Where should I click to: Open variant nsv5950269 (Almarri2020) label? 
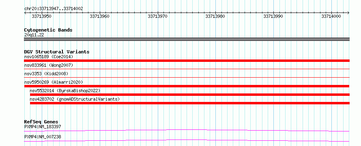pyautogui.click(x=54, y=82)
